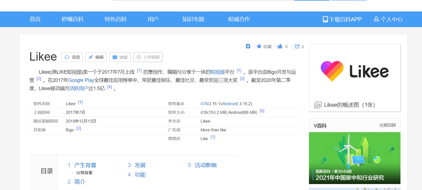Open the 首页 navigation tab
Viewport: 422px width, 190px height.
[x=35, y=19]
